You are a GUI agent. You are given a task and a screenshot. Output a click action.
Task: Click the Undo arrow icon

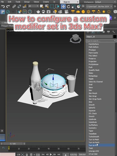point(3,7)
